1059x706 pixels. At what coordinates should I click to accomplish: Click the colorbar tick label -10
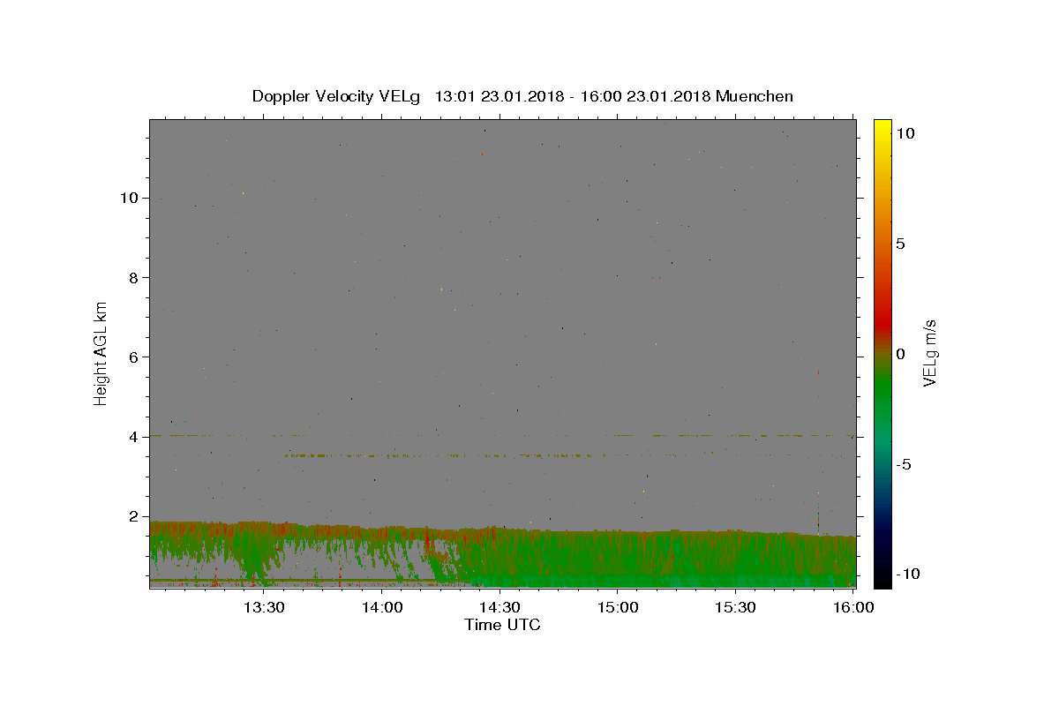[907, 575]
